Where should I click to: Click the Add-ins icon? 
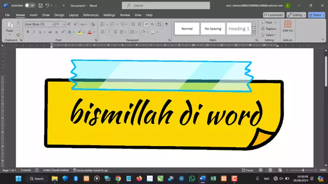[x=287, y=26]
